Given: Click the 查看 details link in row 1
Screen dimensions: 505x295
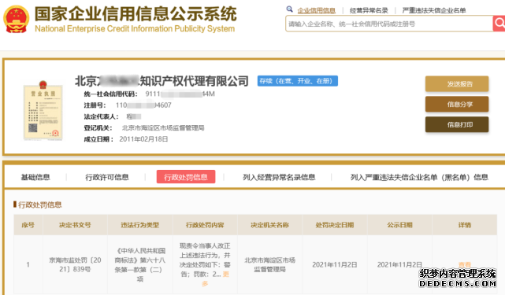Looking at the screenshot, I should tap(464, 264).
